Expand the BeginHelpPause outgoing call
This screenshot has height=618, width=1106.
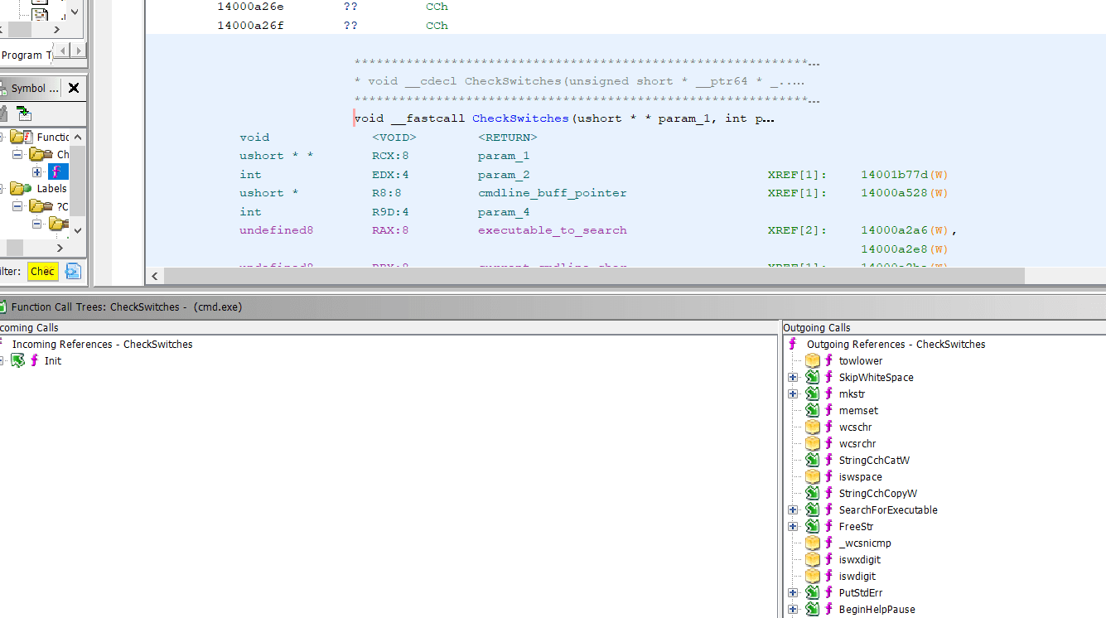tap(793, 610)
